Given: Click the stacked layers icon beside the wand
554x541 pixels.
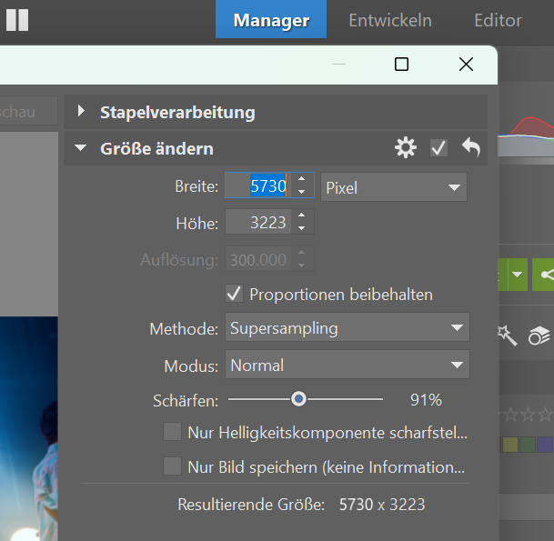Looking at the screenshot, I should click(x=539, y=336).
